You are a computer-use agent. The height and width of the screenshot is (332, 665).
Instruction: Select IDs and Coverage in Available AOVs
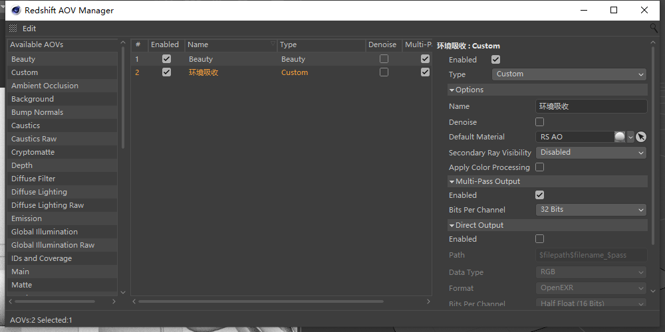pyautogui.click(x=63, y=258)
